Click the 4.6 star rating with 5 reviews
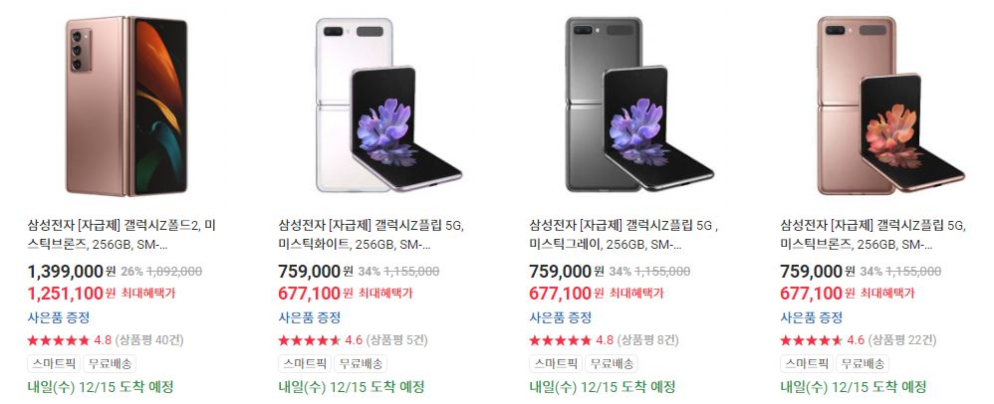The width and height of the screenshot is (994, 404). (x=354, y=340)
